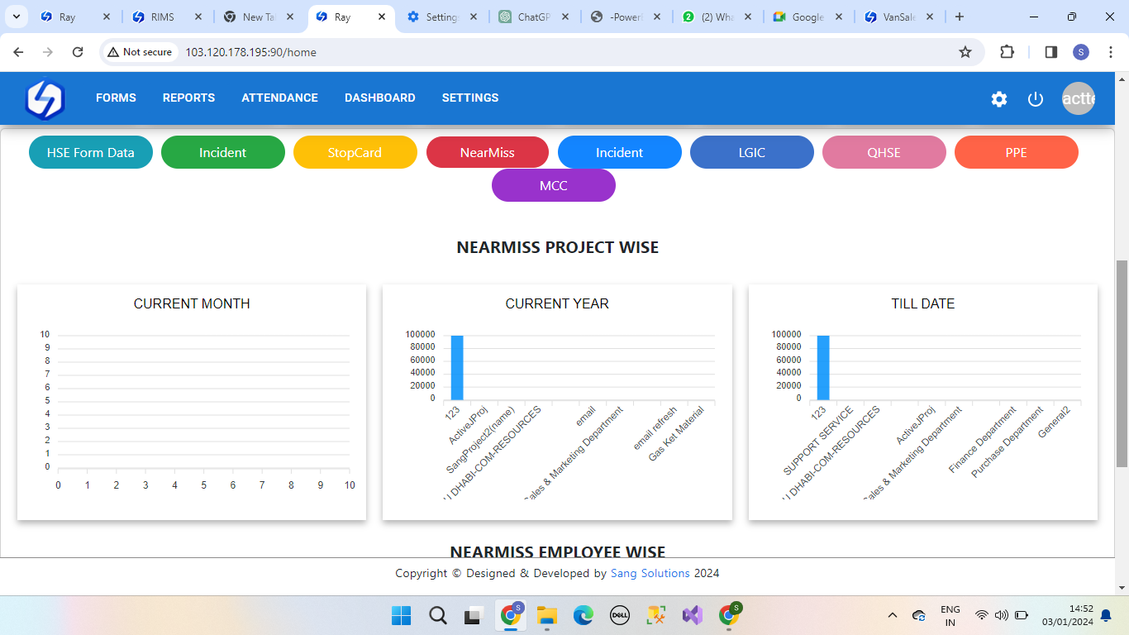Bookmark this page with star icon

click(965, 52)
